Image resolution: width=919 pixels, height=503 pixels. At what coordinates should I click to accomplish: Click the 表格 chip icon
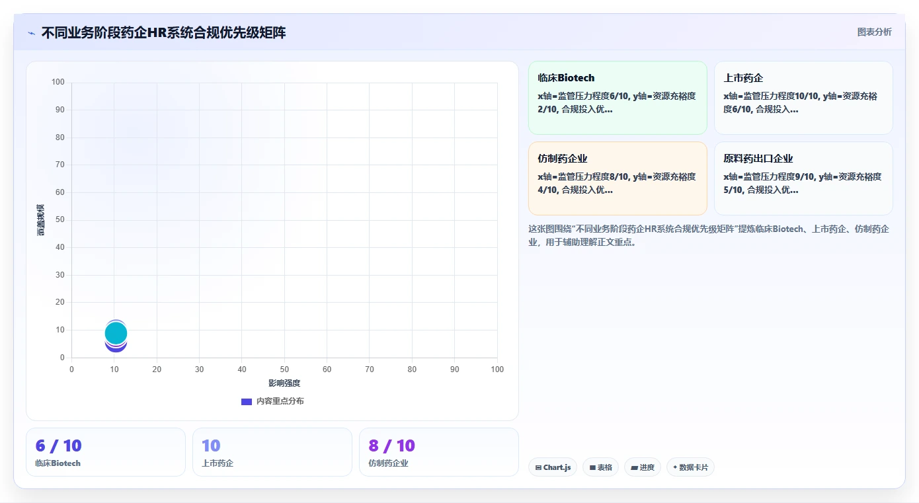(x=592, y=467)
